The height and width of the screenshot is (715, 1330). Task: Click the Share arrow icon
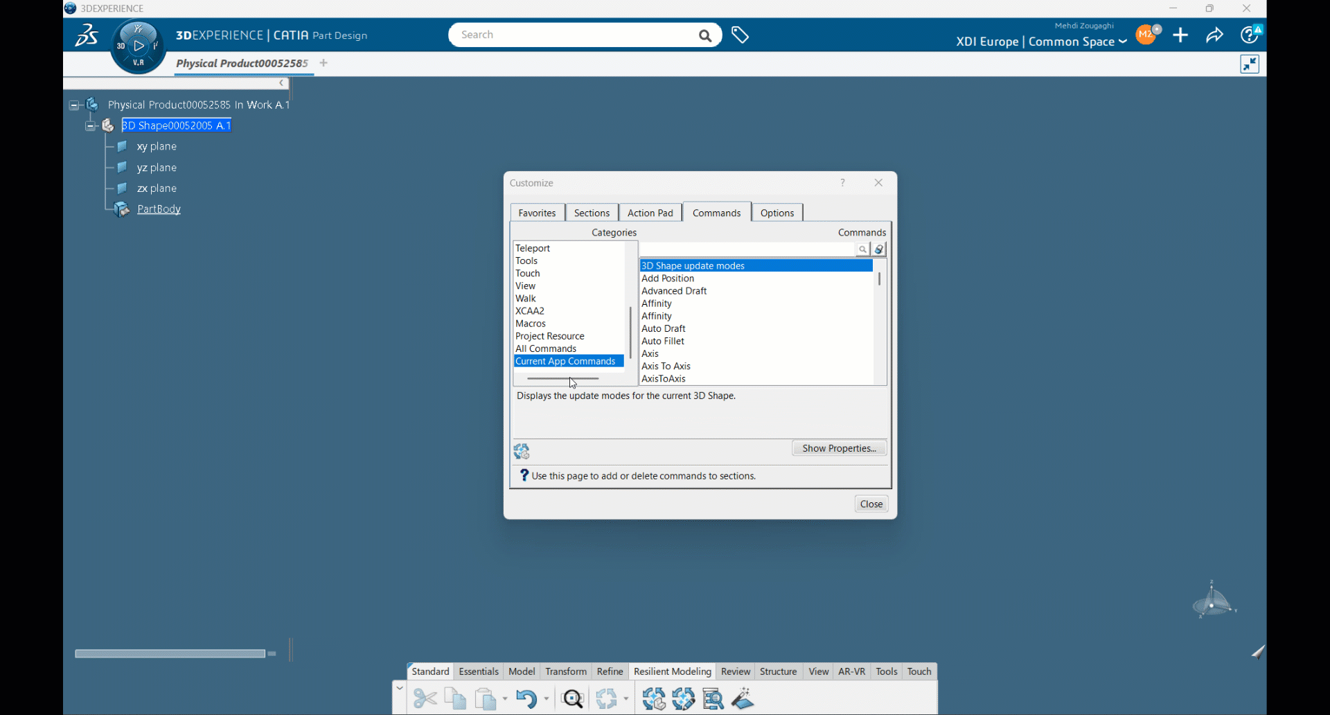point(1214,35)
